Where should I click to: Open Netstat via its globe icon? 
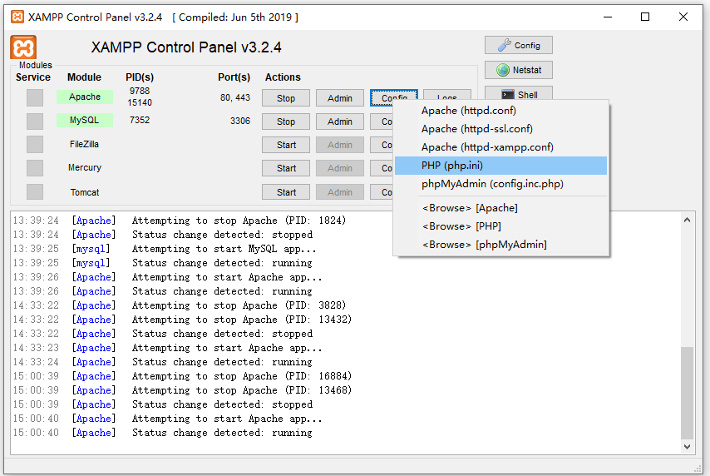(x=503, y=70)
